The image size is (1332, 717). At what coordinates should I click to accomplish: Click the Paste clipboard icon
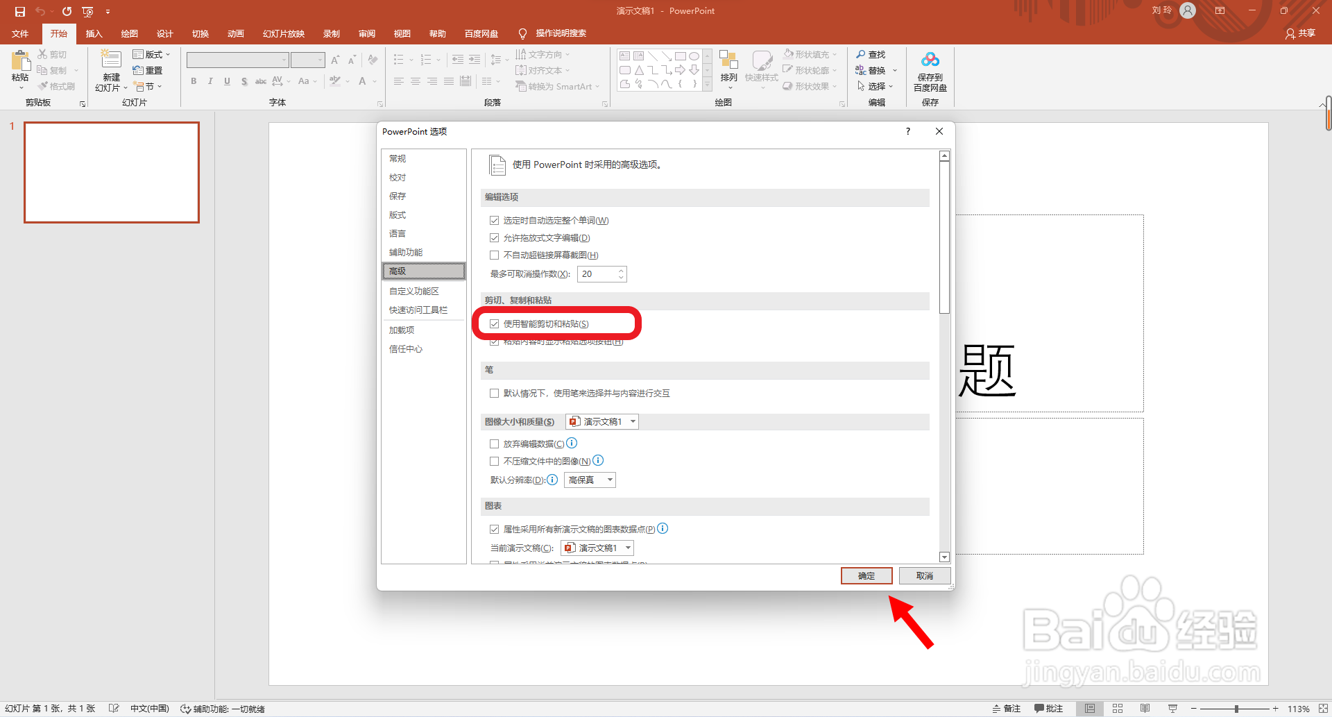click(x=21, y=60)
